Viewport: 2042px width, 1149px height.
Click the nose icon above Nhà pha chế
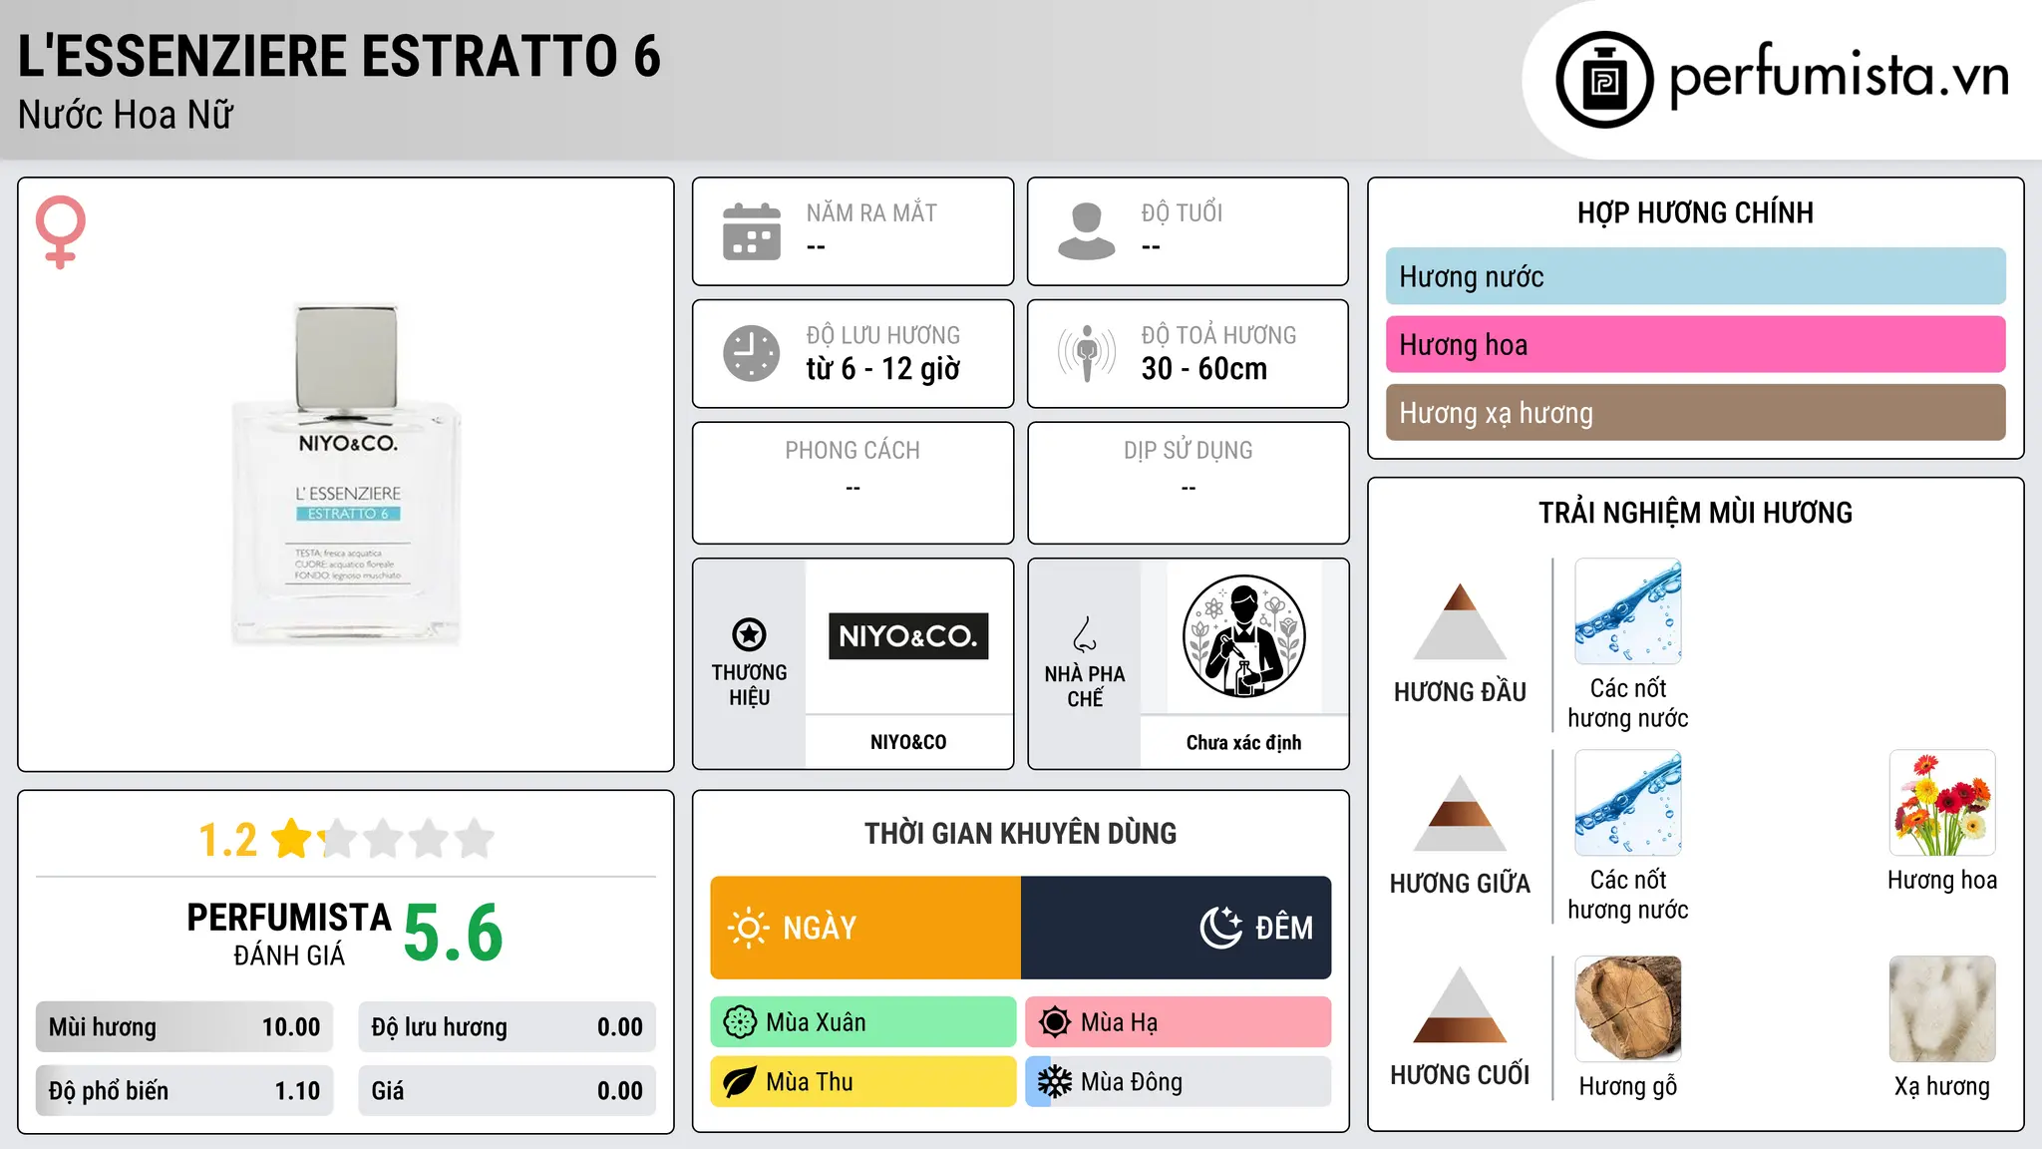pyautogui.click(x=1085, y=634)
